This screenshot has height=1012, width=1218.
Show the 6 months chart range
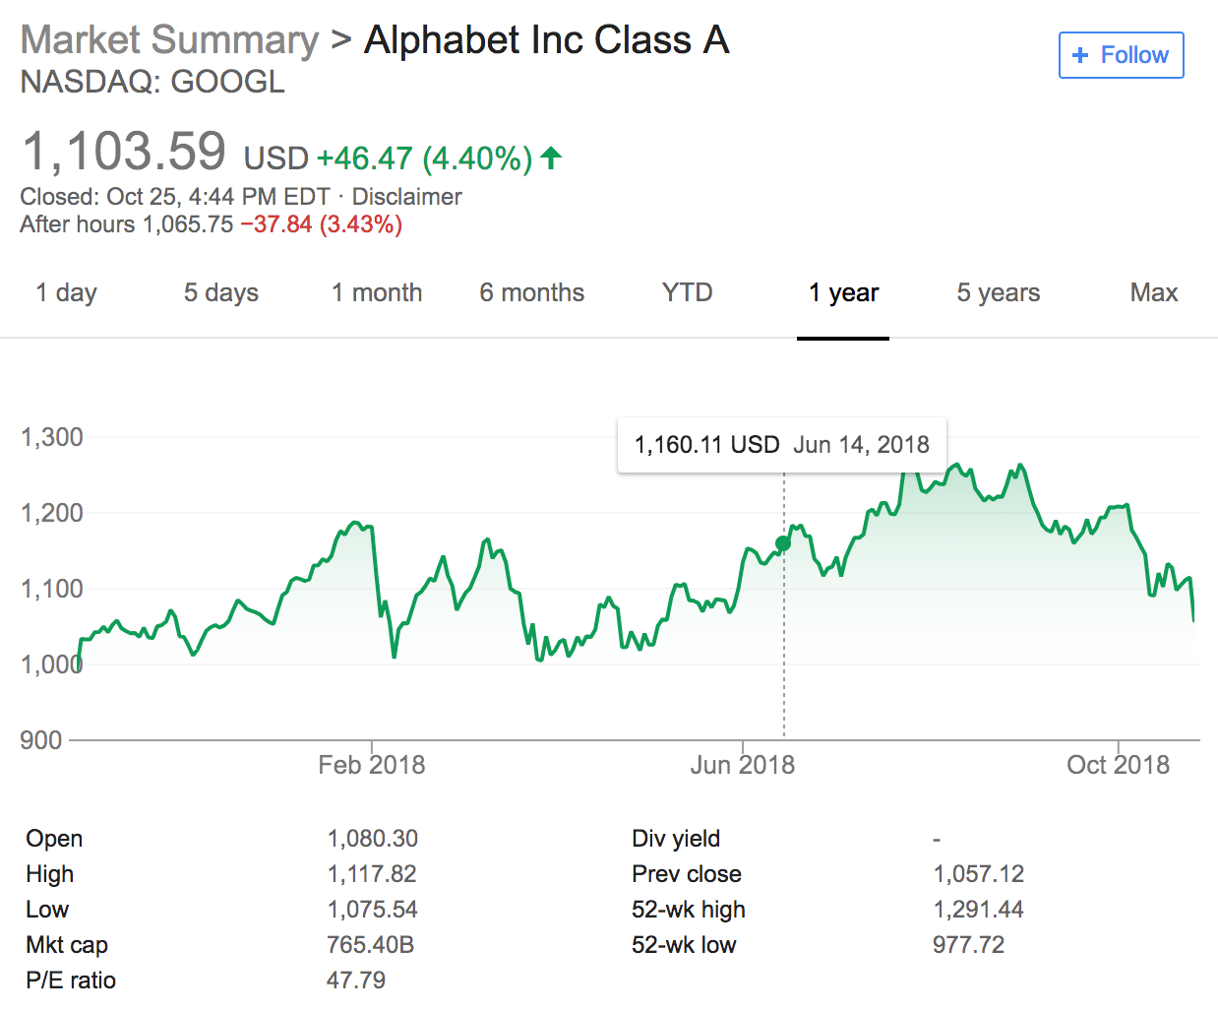(532, 292)
